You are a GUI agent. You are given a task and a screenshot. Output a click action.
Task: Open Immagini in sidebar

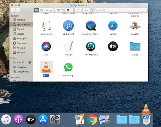(x=21, y=39)
